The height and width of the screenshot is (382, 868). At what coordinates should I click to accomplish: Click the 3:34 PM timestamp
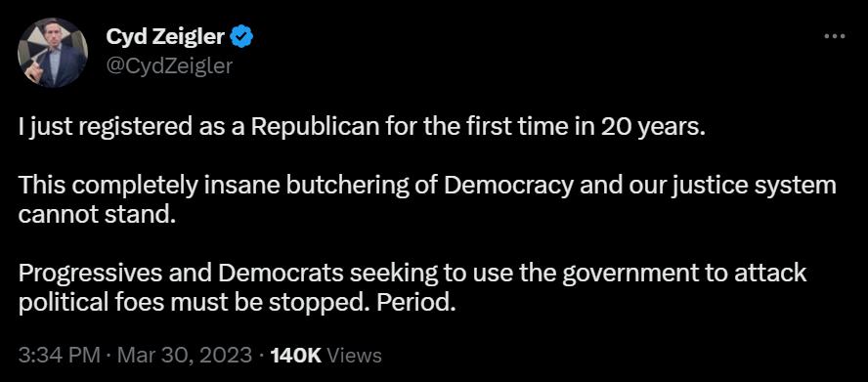pyautogui.click(x=60, y=355)
